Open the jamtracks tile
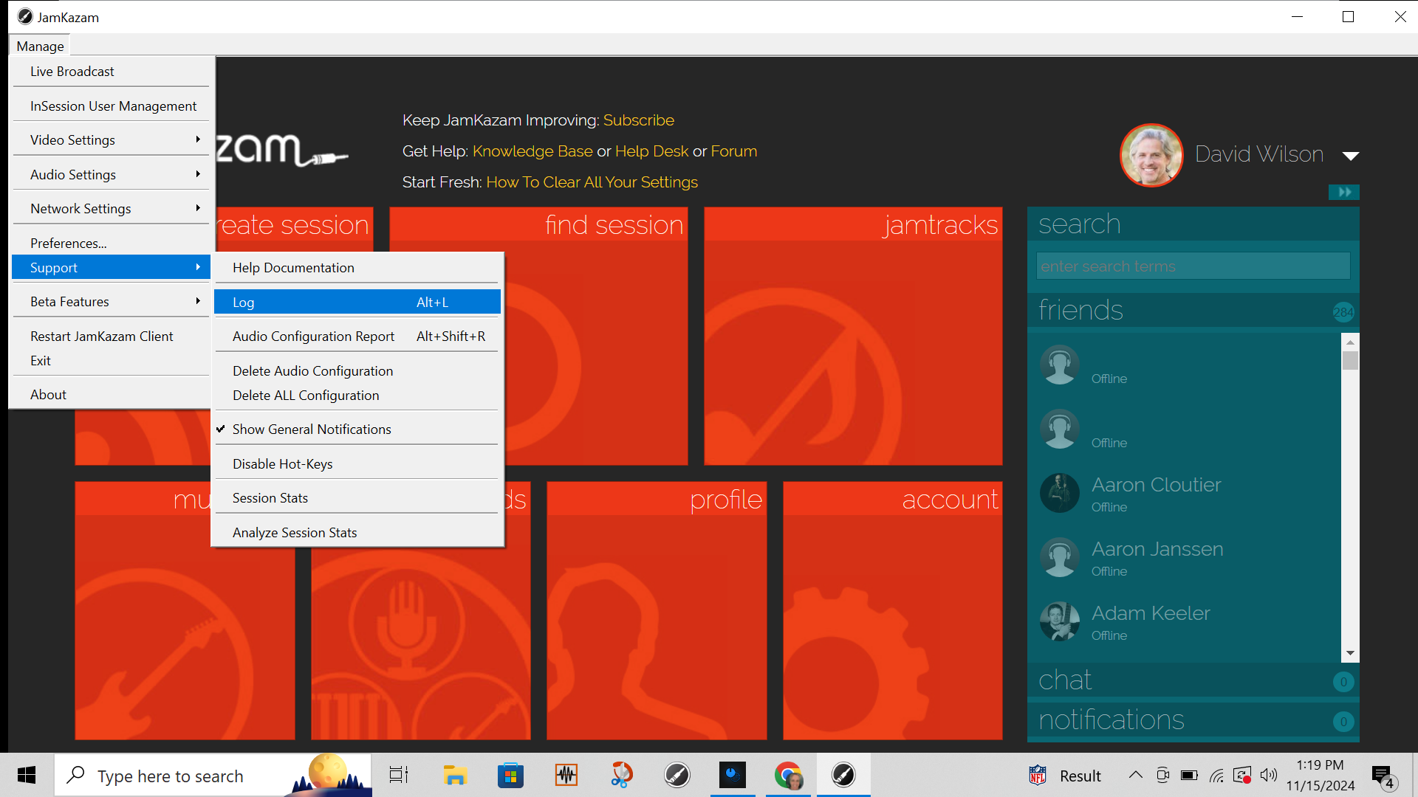 click(853, 336)
